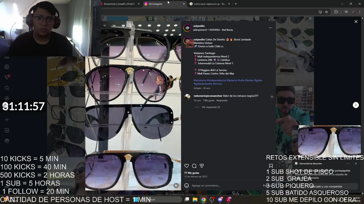Open Chrome's three-dot menu
Screen dimensions: 364x204
[360, 12]
